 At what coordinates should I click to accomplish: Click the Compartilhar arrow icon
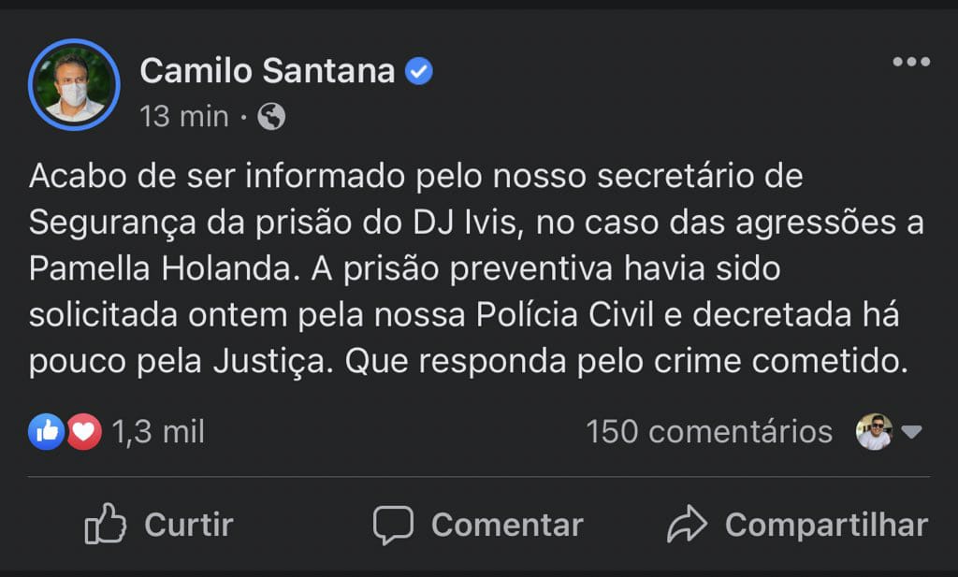pos(688,525)
